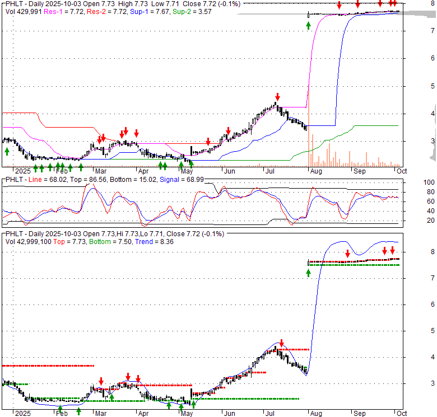
Task: Click 'PHLT - Daily 2025-10-03' title in top chart
Action: tap(43, 4)
